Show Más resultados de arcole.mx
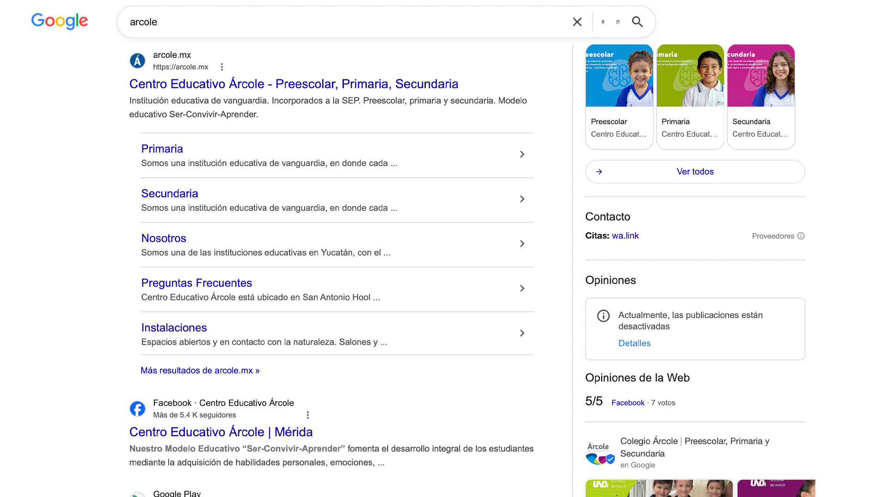 tap(200, 370)
